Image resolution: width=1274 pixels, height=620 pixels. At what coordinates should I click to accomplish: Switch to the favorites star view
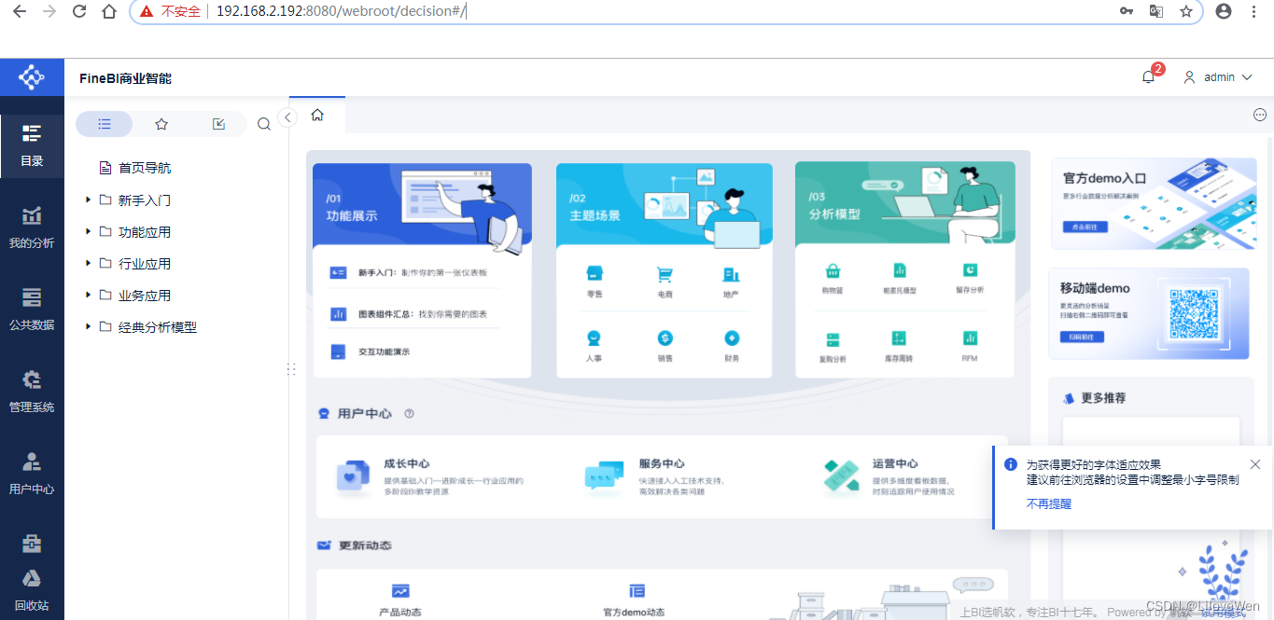pos(161,124)
